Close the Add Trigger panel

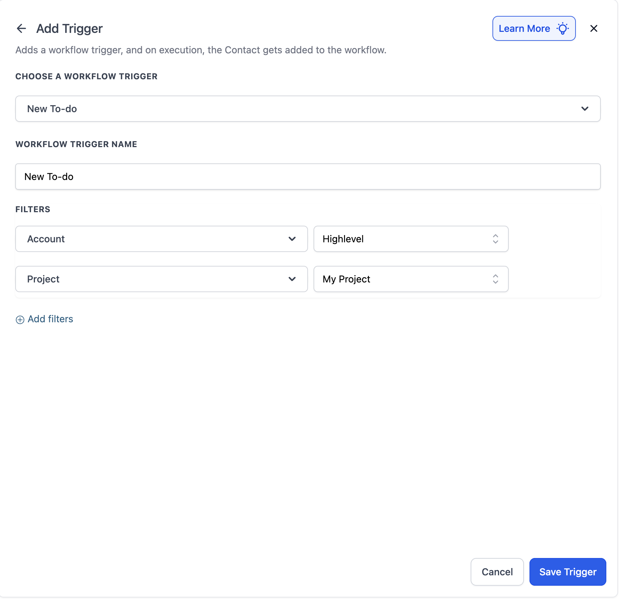(x=594, y=28)
